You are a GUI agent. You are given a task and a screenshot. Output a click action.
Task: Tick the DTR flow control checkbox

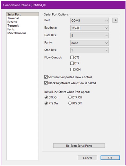click(x=72, y=63)
